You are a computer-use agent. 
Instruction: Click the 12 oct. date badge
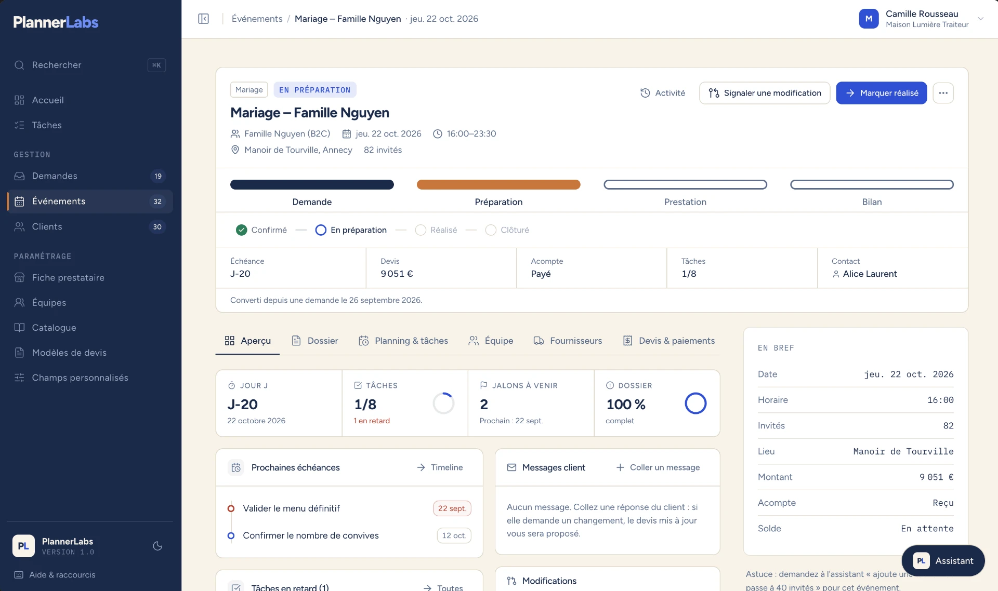[454, 535]
